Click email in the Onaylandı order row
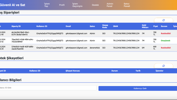177x100 pixels. 76,41
